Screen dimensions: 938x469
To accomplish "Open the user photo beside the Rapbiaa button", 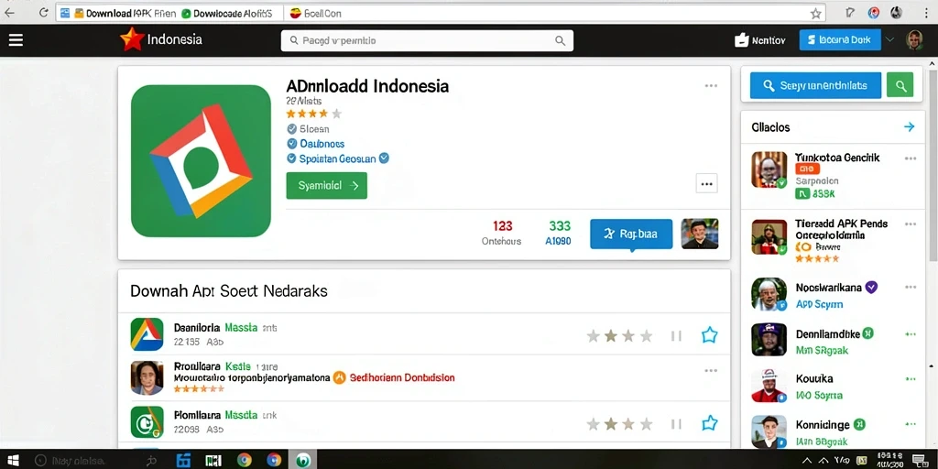I will tap(700, 234).
